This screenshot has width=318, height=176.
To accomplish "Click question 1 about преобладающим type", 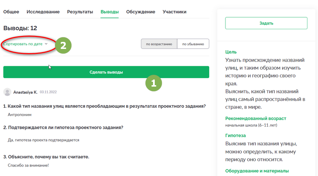I will [x=105, y=106].
